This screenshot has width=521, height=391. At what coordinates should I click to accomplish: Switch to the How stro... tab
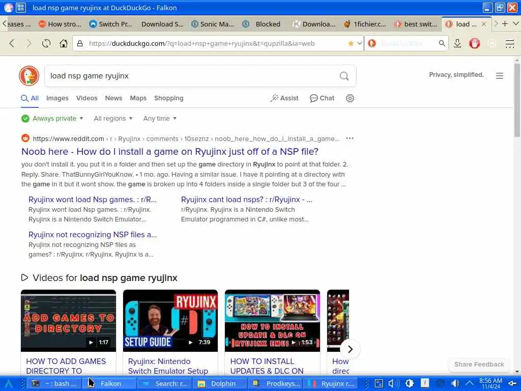tap(60, 24)
